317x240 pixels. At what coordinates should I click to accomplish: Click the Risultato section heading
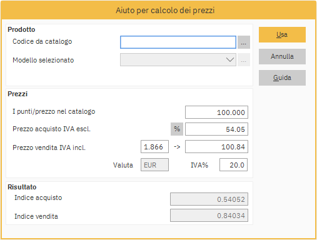point(22,187)
